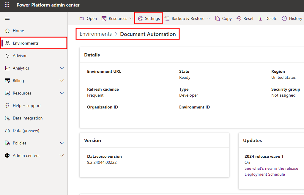Open Data (preview) page
Screen dimensions: 304x195
pyautogui.click(x=34, y=130)
